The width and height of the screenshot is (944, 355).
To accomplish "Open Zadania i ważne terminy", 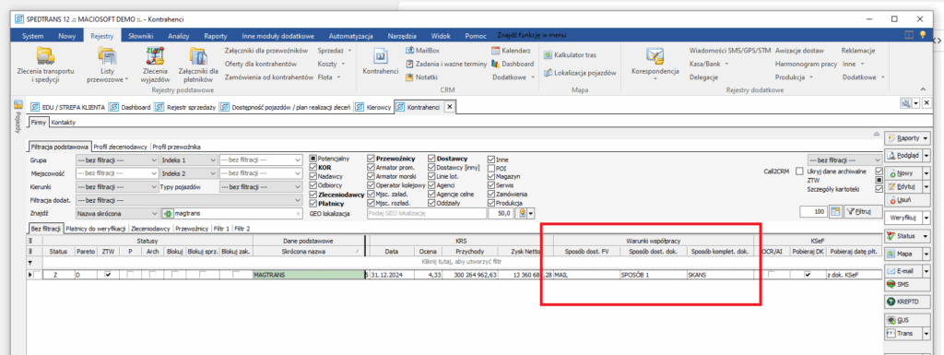I will [445, 64].
